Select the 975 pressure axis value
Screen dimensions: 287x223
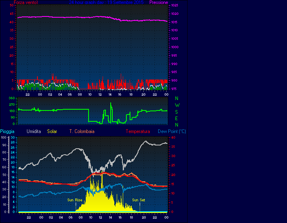(x=174, y=89)
